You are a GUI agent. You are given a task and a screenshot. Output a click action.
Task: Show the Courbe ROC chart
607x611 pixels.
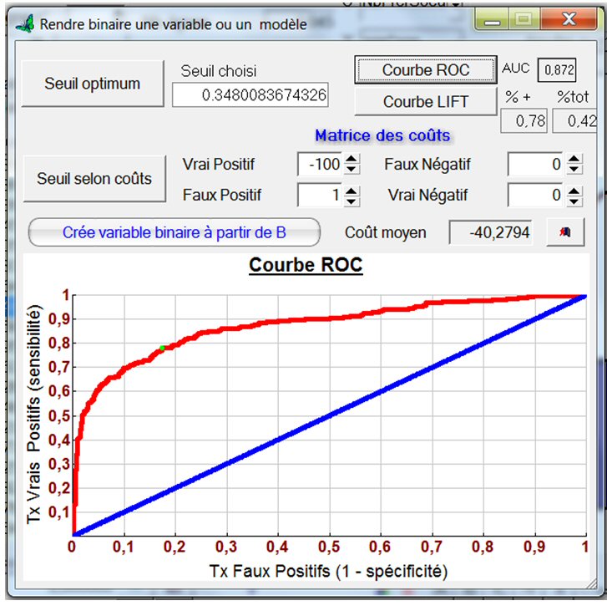click(x=425, y=70)
